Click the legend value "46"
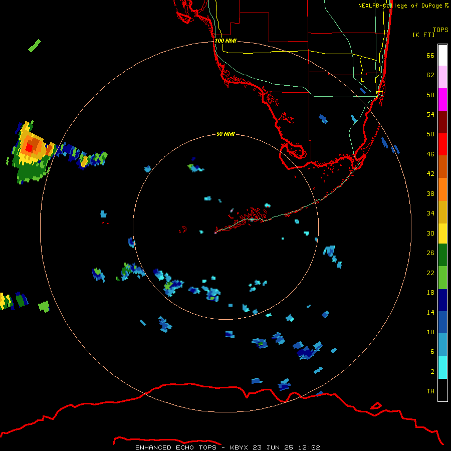 (x=430, y=154)
